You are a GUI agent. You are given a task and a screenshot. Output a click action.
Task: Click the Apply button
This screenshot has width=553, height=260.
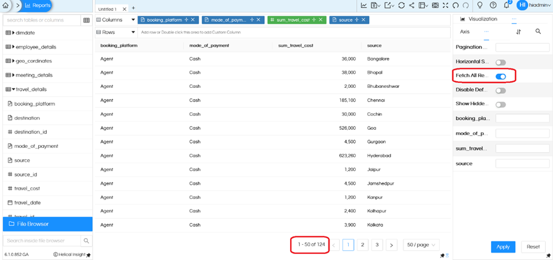tap(503, 247)
